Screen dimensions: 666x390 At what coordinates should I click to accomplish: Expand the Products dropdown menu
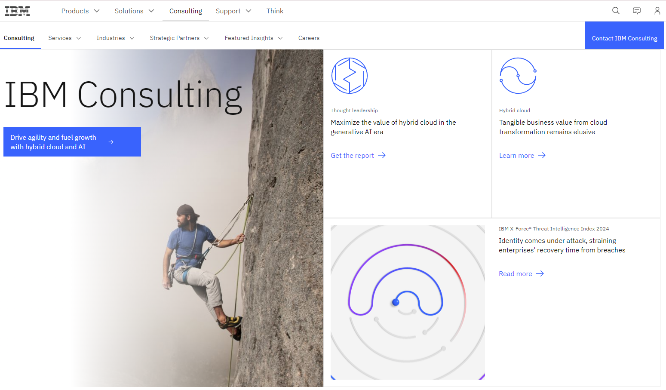(80, 11)
